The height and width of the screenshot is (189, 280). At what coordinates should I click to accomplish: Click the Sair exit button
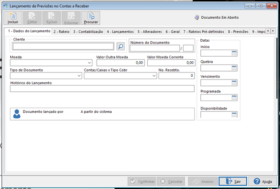coord(233,182)
